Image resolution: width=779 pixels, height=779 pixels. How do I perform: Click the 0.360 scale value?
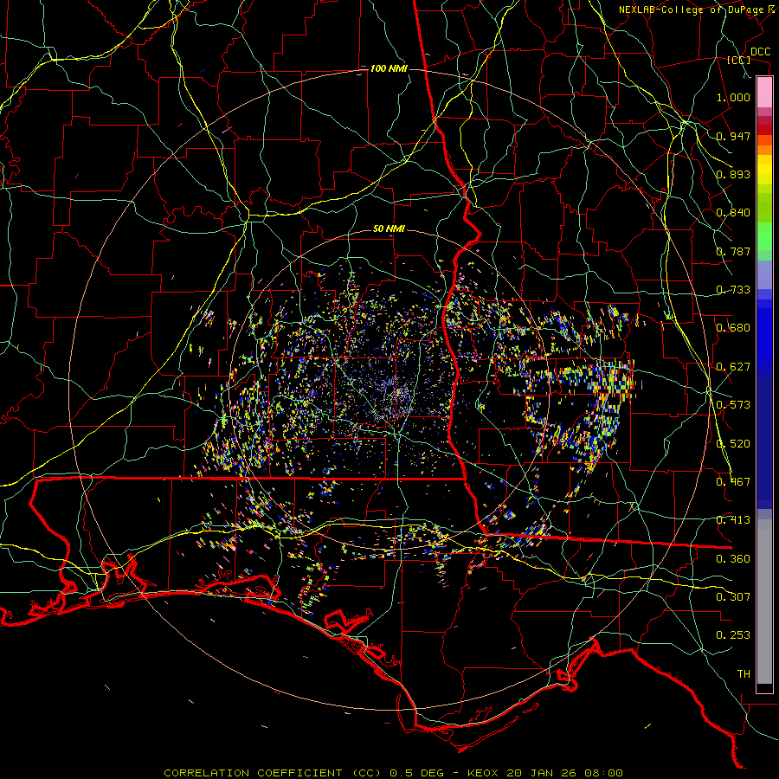(x=733, y=559)
